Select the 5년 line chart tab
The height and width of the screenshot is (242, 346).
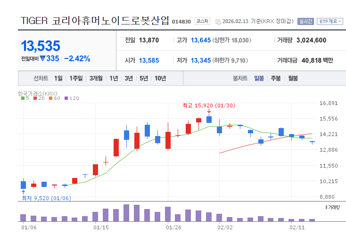click(144, 78)
